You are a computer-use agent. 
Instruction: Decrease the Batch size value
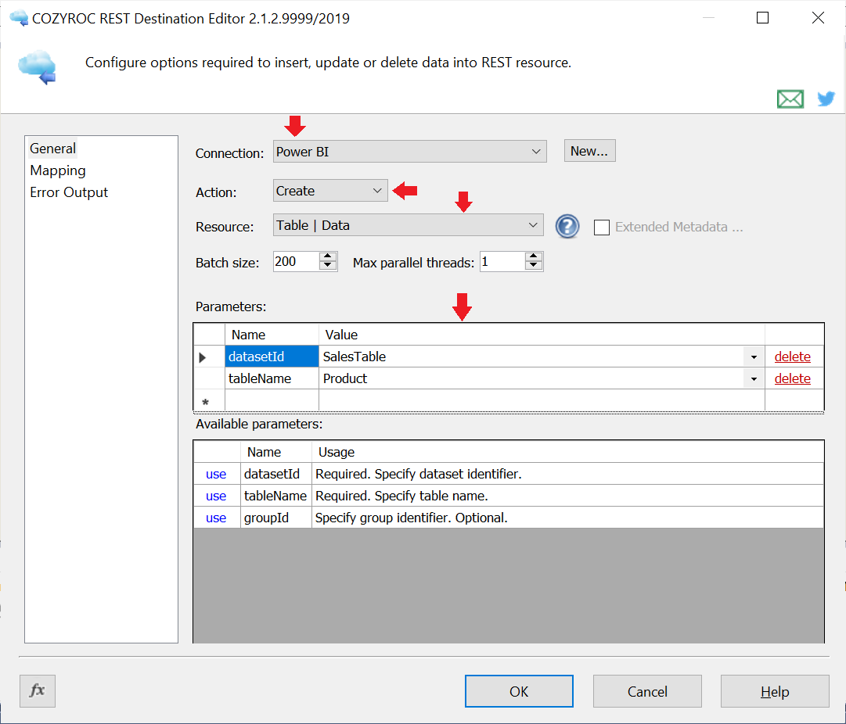[327, 267]
